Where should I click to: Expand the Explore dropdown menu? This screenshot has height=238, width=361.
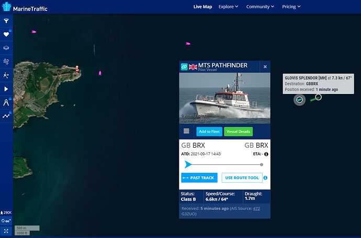tap(228, 7)
